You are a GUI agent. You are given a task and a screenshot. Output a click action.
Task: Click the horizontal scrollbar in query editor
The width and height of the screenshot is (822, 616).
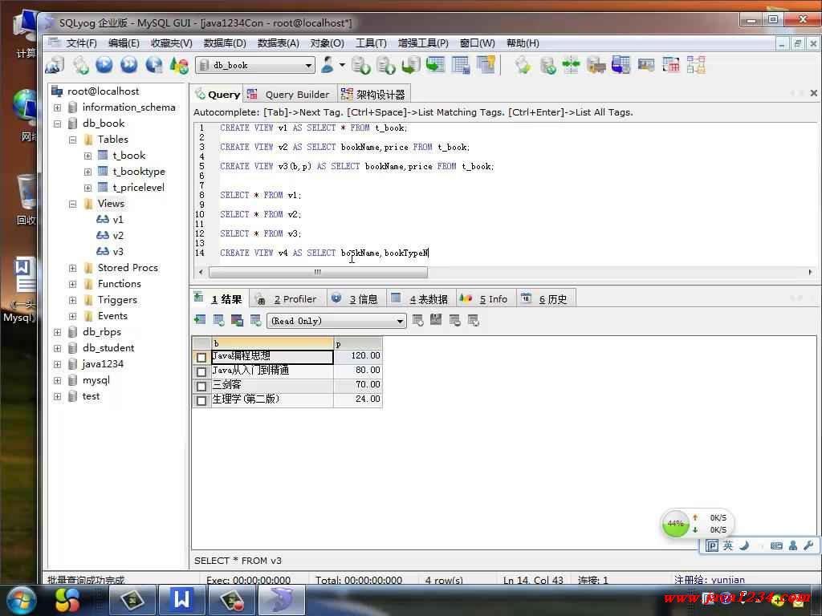(x=317, y=273)
